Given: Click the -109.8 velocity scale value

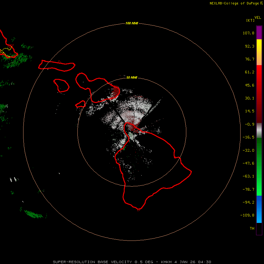Looking at the screenshot, I should coord(247,215).
